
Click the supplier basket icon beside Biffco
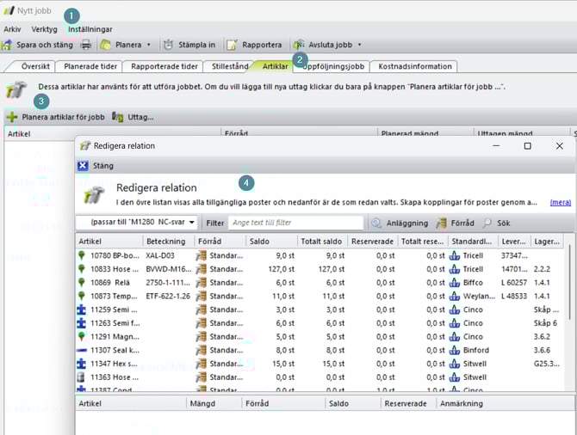click(455, 283)
